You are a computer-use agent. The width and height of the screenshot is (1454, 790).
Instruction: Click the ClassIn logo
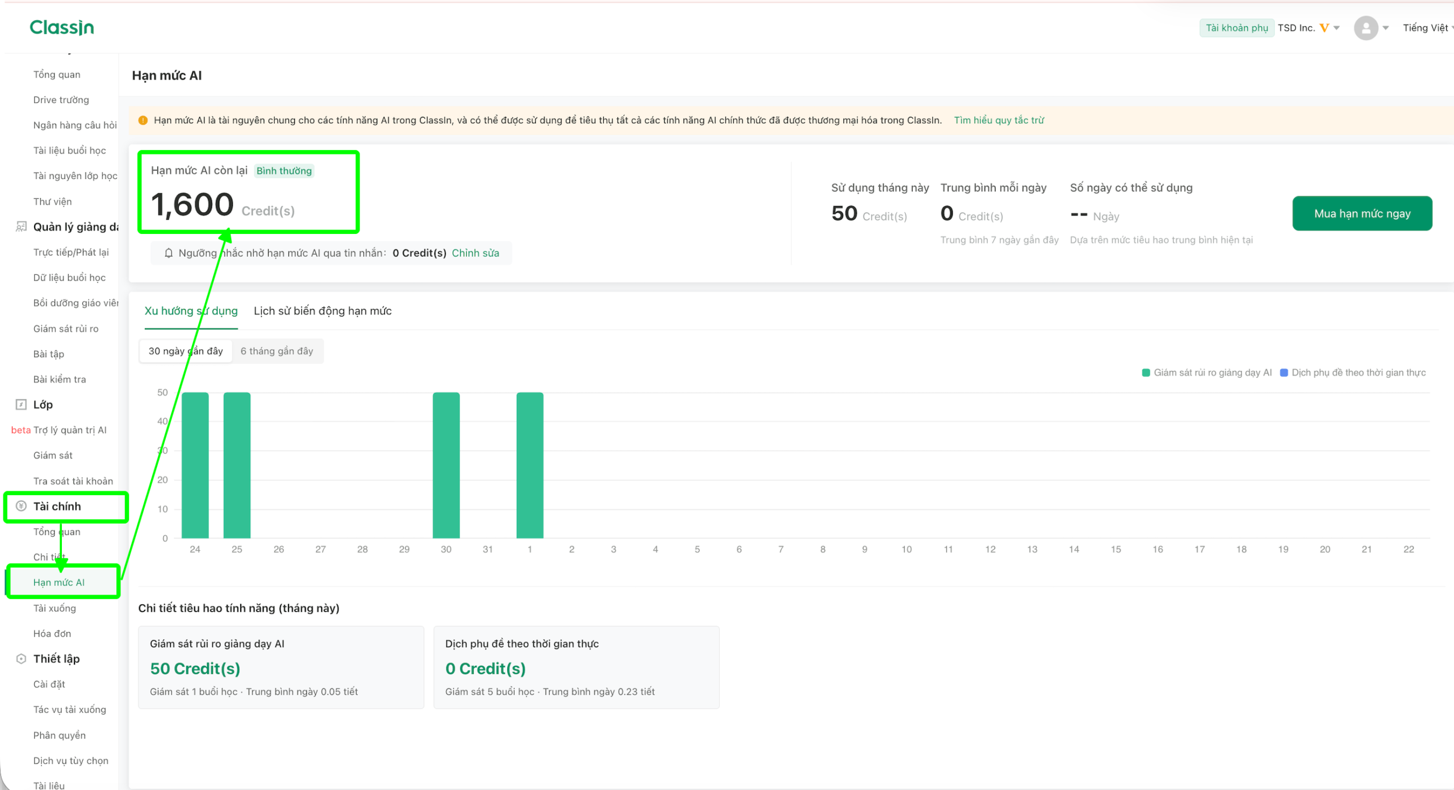pyautogui.click(x=62, y=27)
